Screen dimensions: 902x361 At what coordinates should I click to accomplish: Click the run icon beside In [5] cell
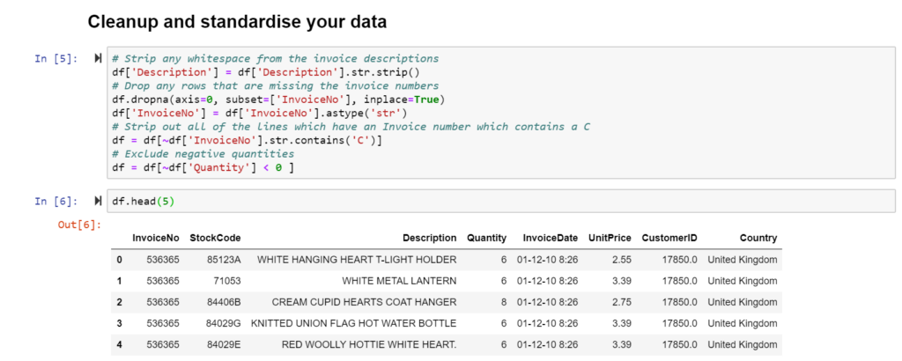click(x=98, y=58)
